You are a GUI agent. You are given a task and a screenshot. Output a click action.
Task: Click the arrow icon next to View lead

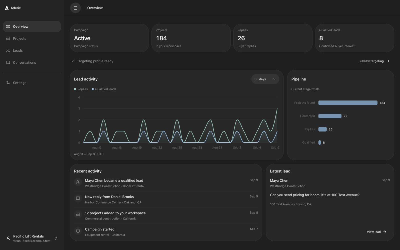pyautogui.click(x=385, y=232)
